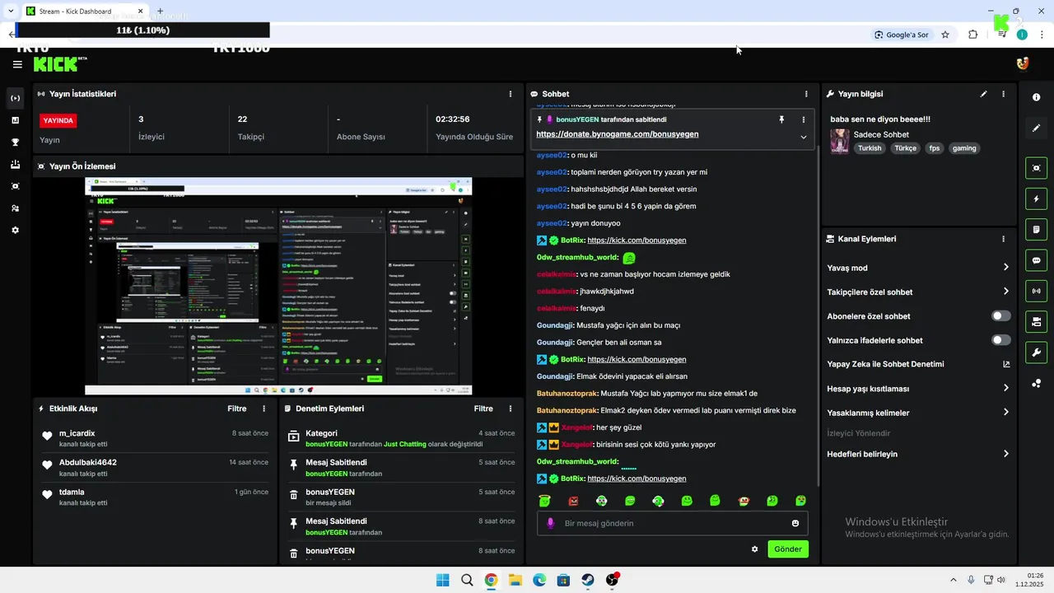Open pinned message options menu
This screenshot has width=1054, height=593.
pyautogui.click(x=804, y=119)
